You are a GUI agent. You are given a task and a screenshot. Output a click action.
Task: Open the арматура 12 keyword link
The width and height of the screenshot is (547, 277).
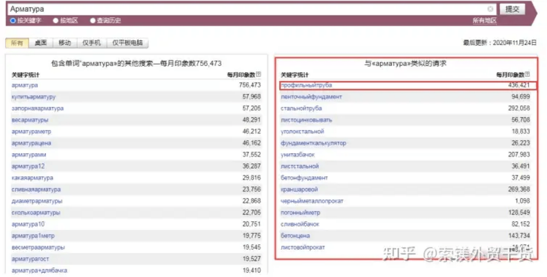(28, 166)
